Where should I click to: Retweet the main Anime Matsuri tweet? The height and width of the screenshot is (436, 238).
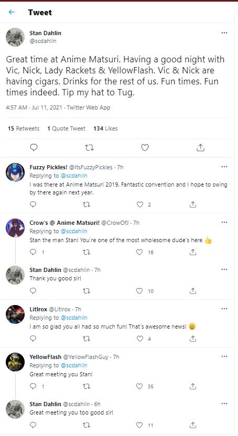pos(89,148)
